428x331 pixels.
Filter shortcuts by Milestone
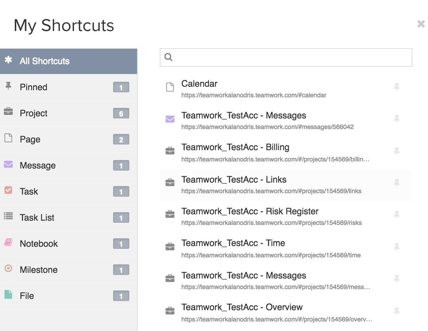tap(68, 270)
